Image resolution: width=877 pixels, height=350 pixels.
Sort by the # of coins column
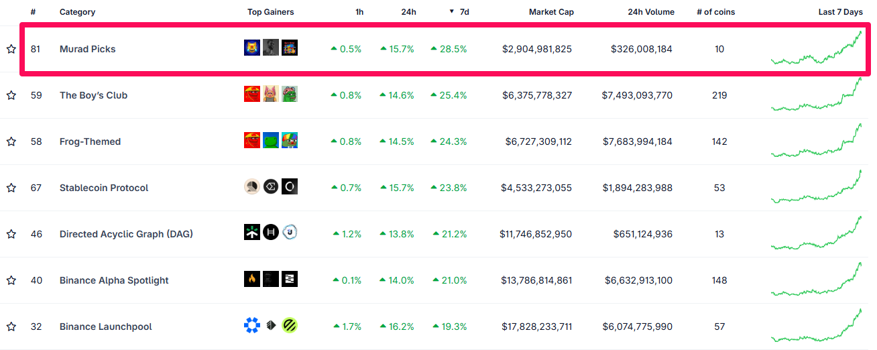tap(715, 12)
